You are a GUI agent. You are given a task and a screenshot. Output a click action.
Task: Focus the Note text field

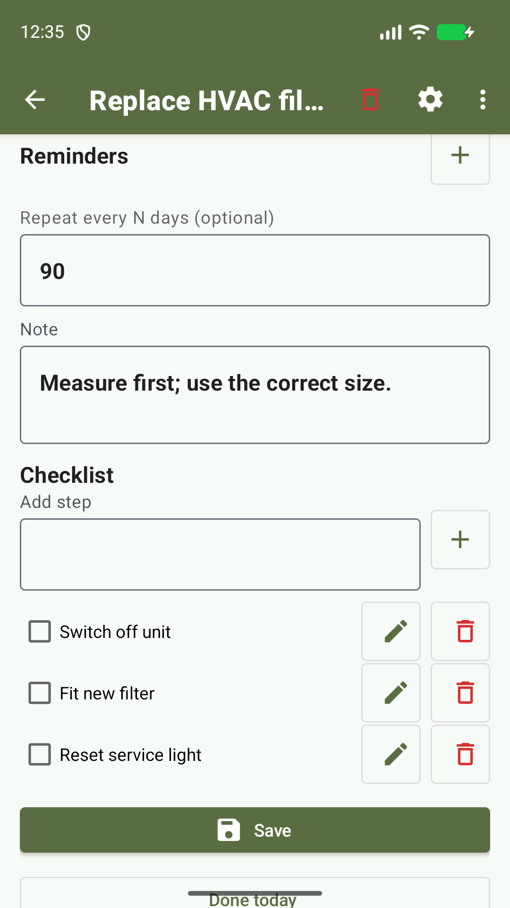255,395
